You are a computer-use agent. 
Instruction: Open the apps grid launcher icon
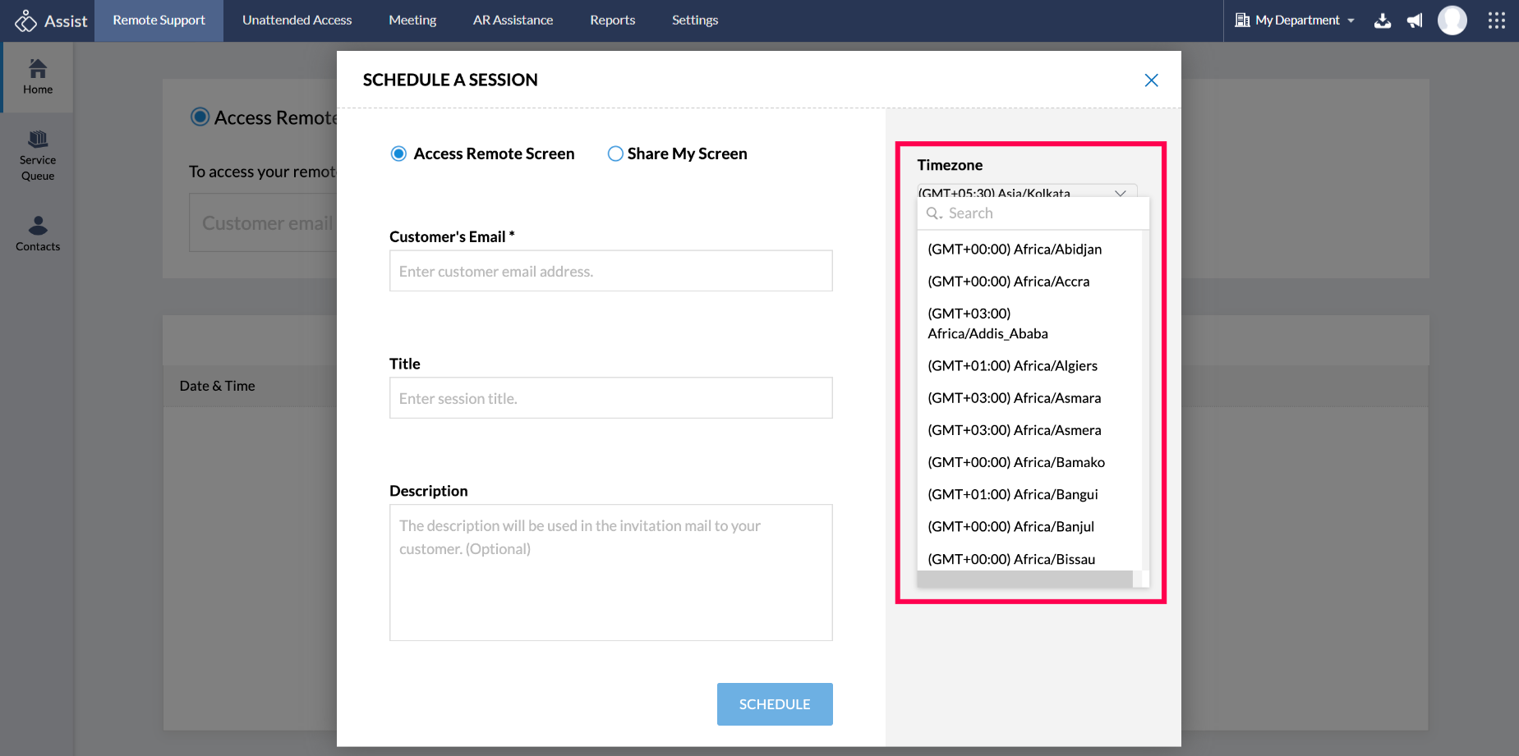(1497, 21)
